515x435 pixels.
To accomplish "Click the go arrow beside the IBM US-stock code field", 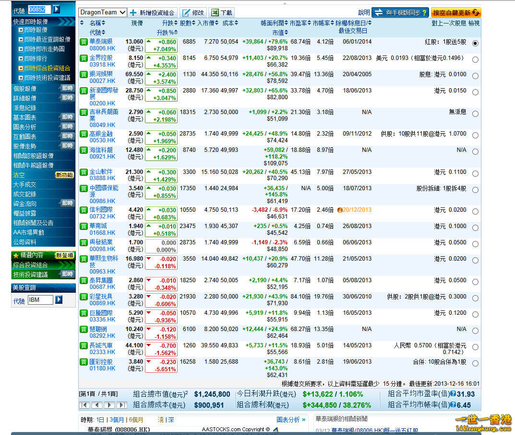I will pos(59,299).
